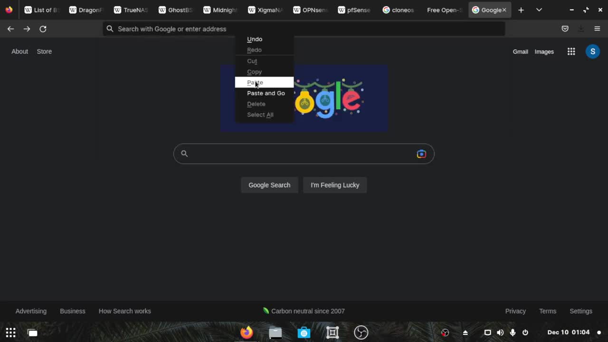Viewport: 608px width, 342px height.
Task: Close the active Google tab
Action: point(504,10)
